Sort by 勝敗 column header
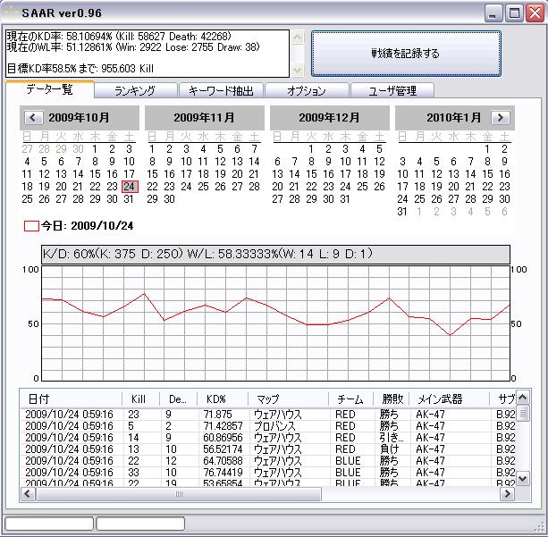This screenshot has width=548, height=537. (392, 399)
